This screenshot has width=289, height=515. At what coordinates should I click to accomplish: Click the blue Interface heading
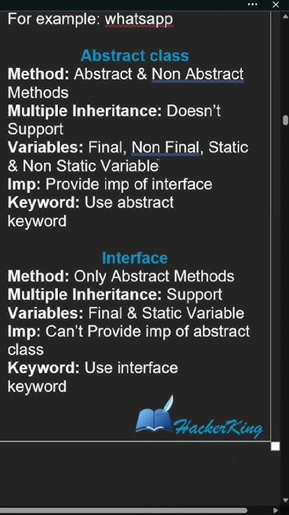[x=135, y=257]
